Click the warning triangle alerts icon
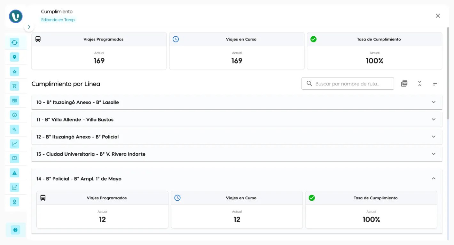Image resolution: width=454 pixels, height=245 pixels. click(x=14, y=173)
